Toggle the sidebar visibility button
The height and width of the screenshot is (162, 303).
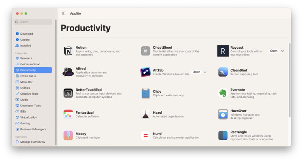click(x=64, y=14)
